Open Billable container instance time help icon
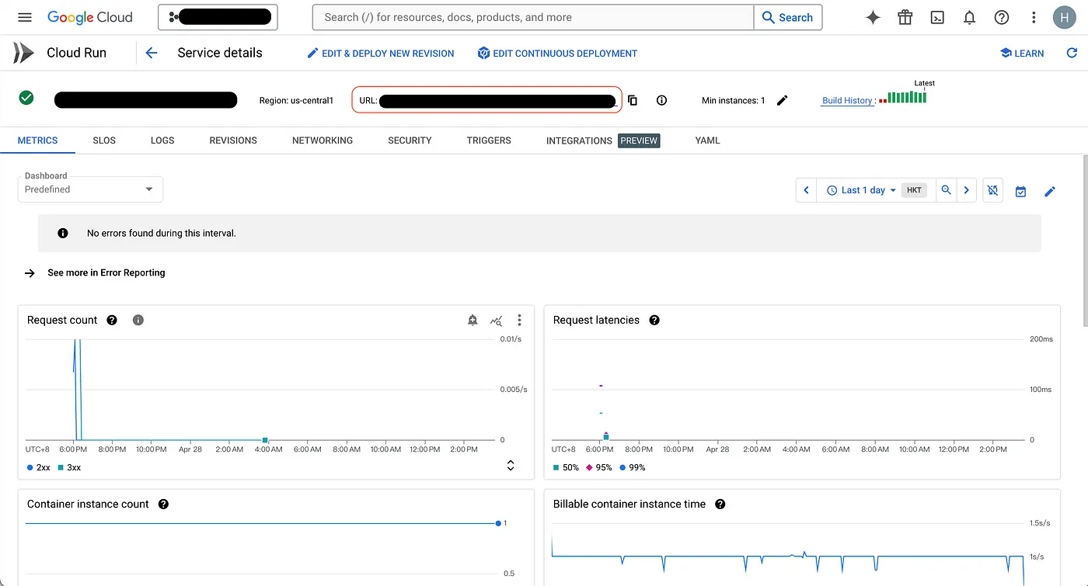 click(720, 504)
